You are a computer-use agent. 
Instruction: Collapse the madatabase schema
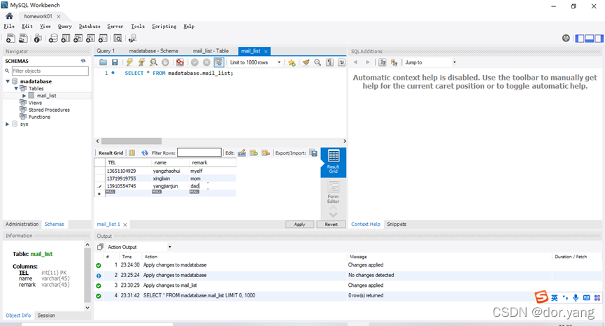click(7, 81)
